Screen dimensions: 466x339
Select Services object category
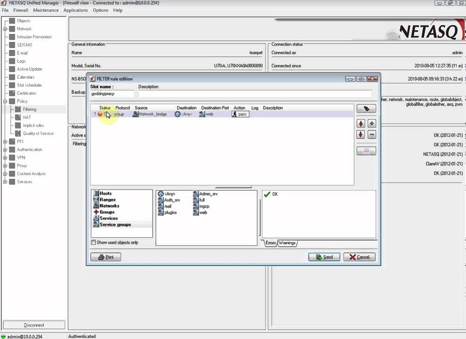[x=105, y=218]
